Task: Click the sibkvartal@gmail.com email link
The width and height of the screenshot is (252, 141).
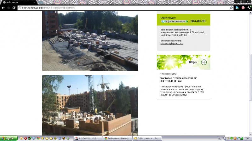Action: (x=172, y=43)
